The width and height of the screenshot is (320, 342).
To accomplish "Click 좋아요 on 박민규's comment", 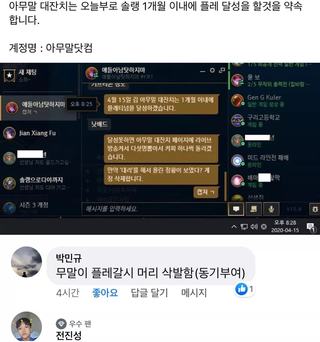I will [x=105, y=293].
